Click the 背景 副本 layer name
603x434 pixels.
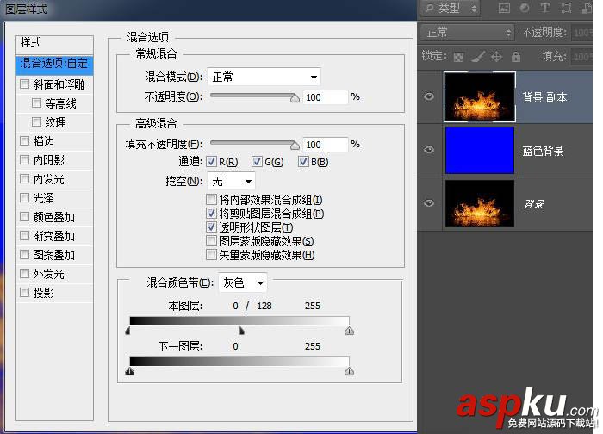544,97
